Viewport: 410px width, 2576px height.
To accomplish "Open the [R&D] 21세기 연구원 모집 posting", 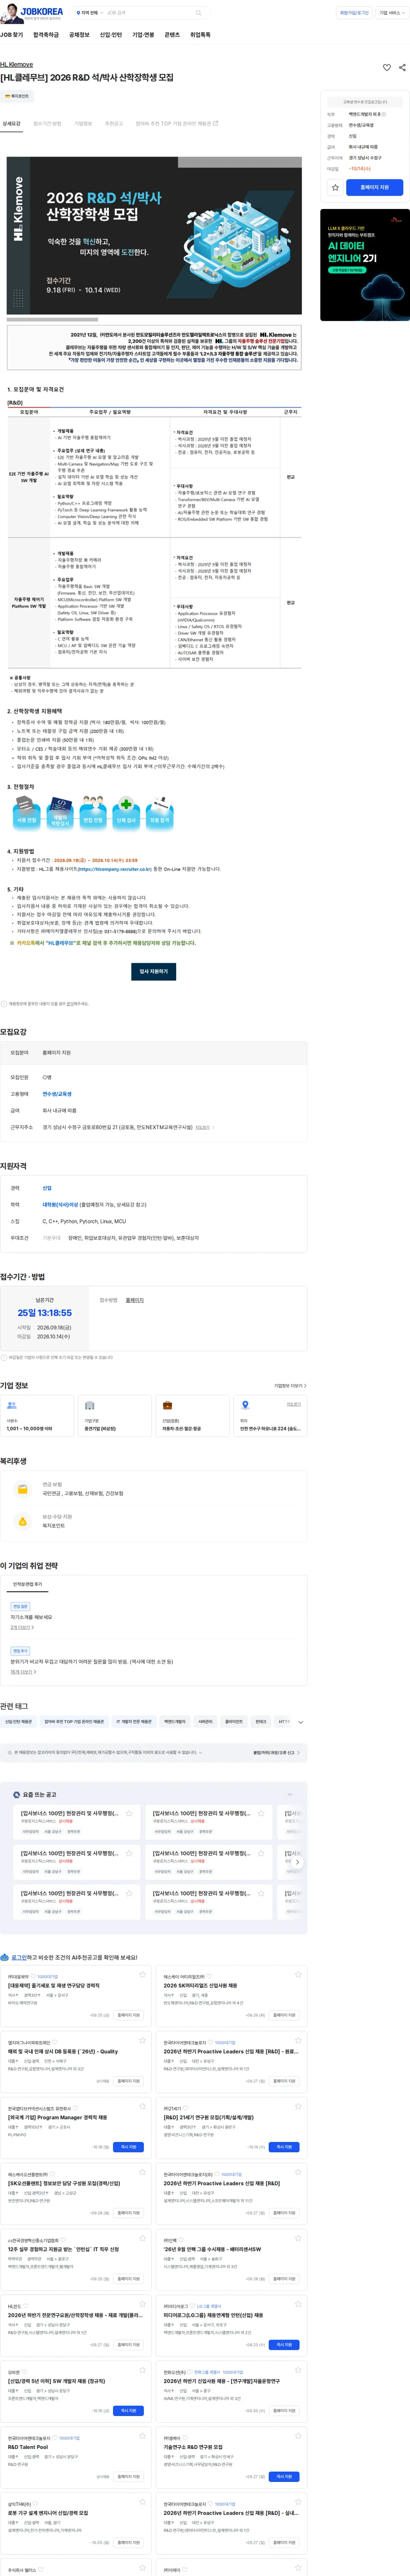I will (x=209, y=2117).
